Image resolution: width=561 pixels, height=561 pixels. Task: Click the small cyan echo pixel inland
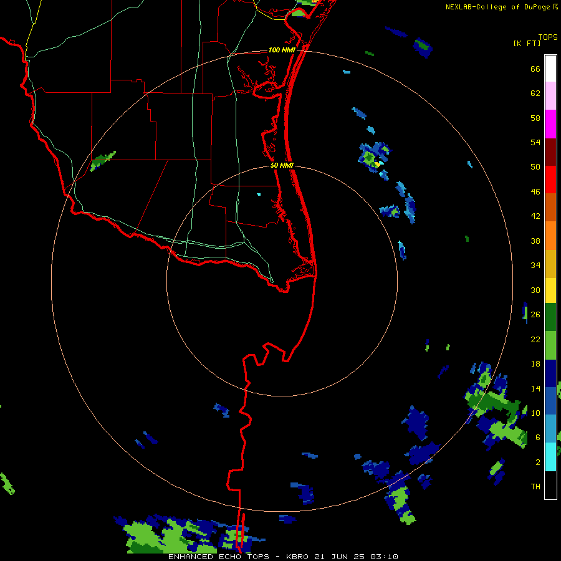click(x=259, y=194)
